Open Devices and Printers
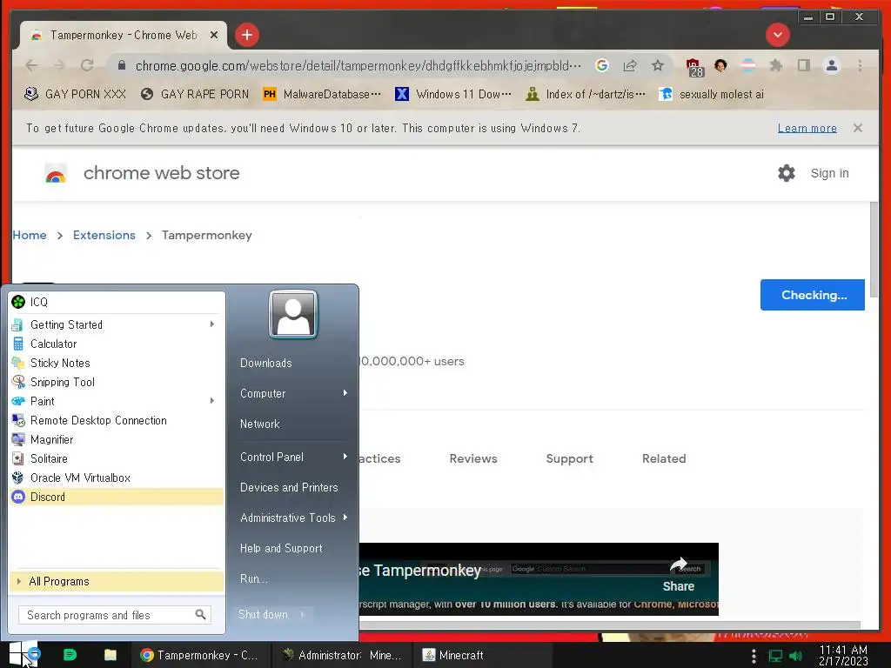Viewport: 891px width, 668px height. pos(289,487)
